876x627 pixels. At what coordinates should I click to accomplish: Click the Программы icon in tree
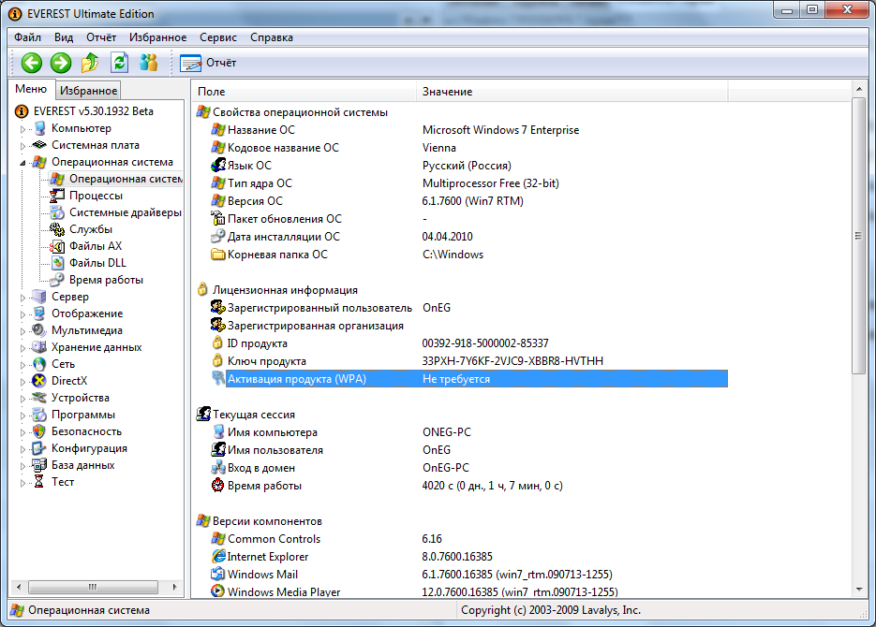(39, 415)
